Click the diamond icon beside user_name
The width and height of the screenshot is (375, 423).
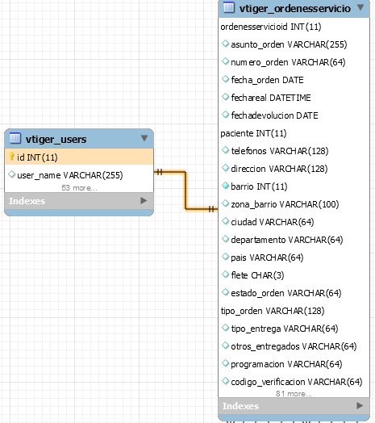coord(11,174)
